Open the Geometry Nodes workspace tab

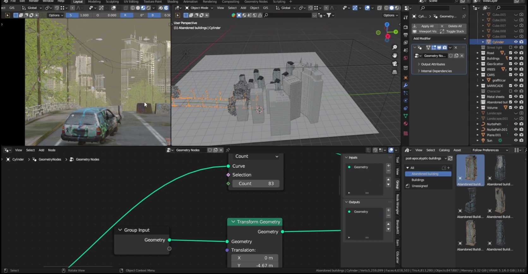(256, 2)
